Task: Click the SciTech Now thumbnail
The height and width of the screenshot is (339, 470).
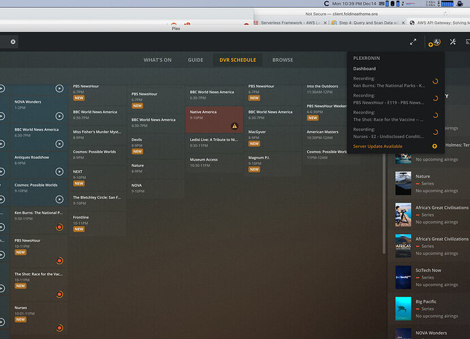Action: coord(403,277)
